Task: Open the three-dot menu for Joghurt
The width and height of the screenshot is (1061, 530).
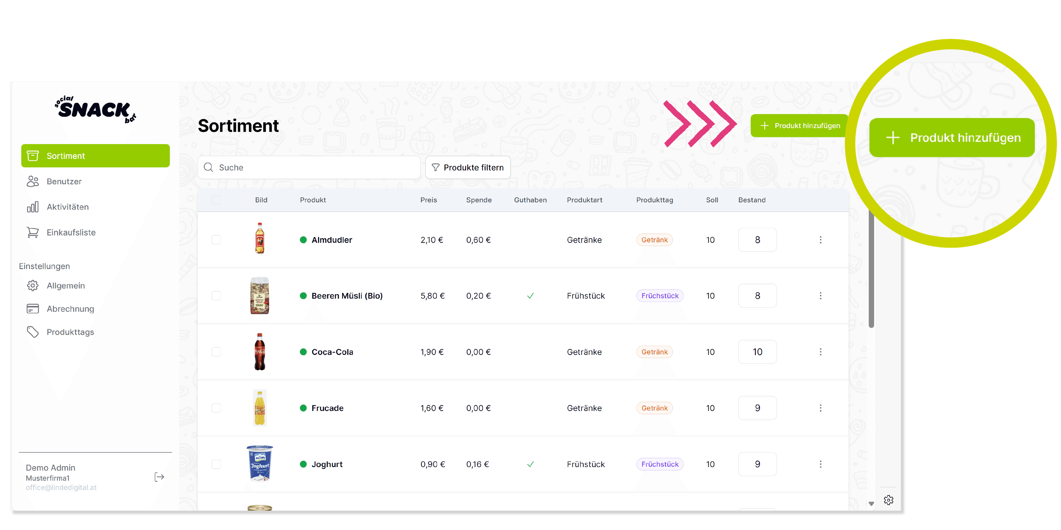Action: click(820, 464)
